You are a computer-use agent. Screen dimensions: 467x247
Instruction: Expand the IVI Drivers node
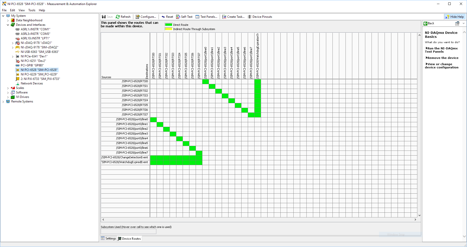coord(8,97)
